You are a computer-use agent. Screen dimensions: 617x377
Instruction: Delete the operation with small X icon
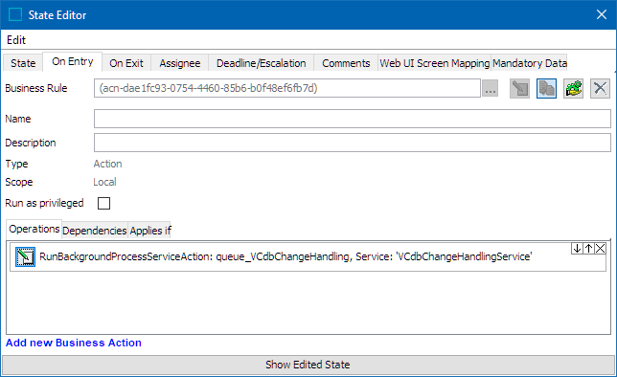600,249
